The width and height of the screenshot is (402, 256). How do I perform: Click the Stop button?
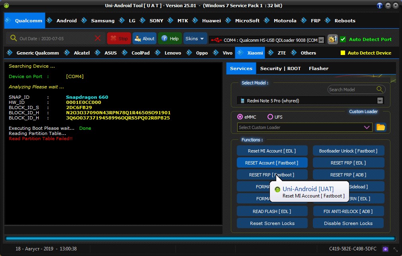point(119,39)
